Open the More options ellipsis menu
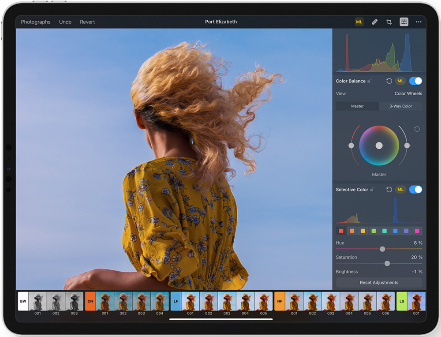Image resolution: width=441 pixels, height=337 pixels. click(419, 22)
